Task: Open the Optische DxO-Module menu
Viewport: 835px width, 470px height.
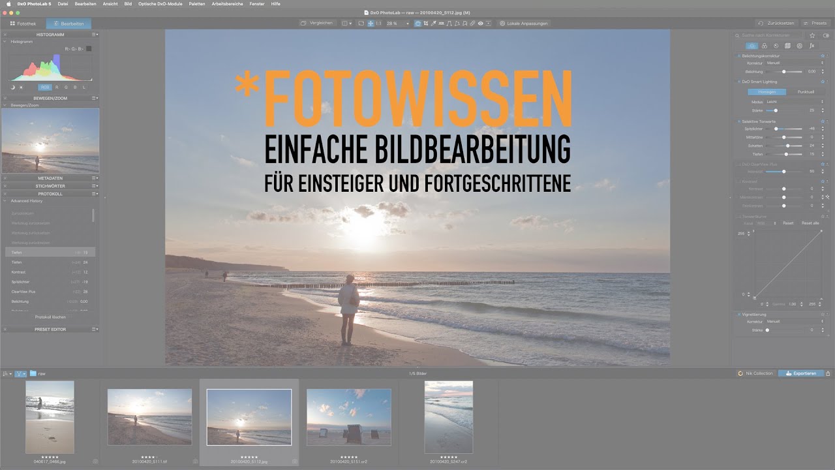Action: point(161,4)
